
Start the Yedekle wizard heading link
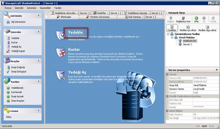pos(75,32)
